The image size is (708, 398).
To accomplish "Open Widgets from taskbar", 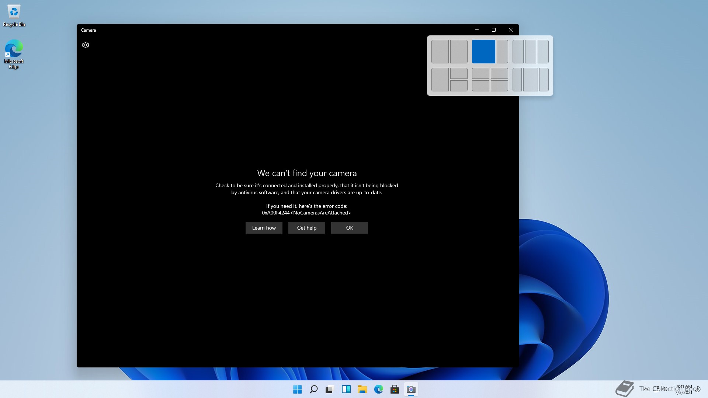I will 346,390.
